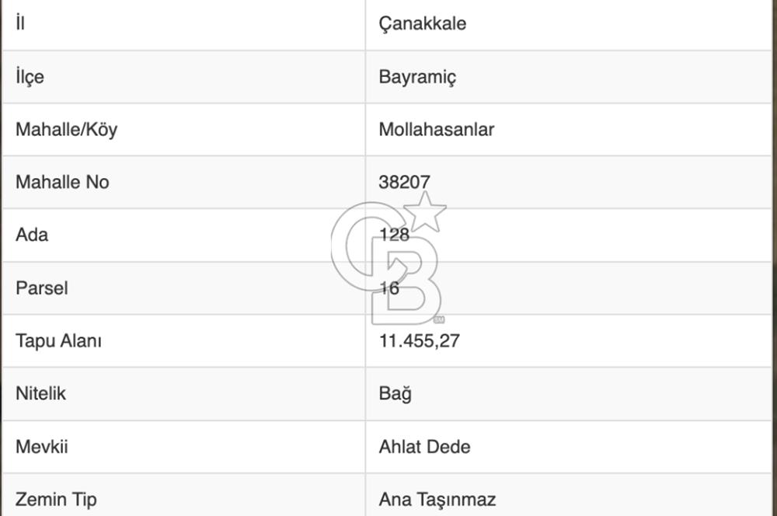777x516 pixels.
Task: Select the Mollahasanlar village value
Action: (x=436, y=129)
